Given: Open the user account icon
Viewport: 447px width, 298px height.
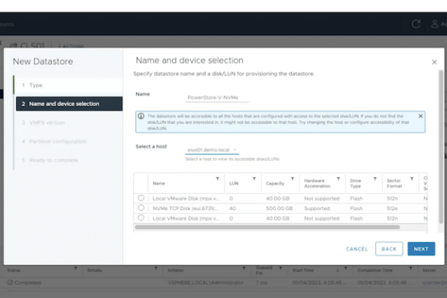Looking at the screenshot, I should [435, 24].
